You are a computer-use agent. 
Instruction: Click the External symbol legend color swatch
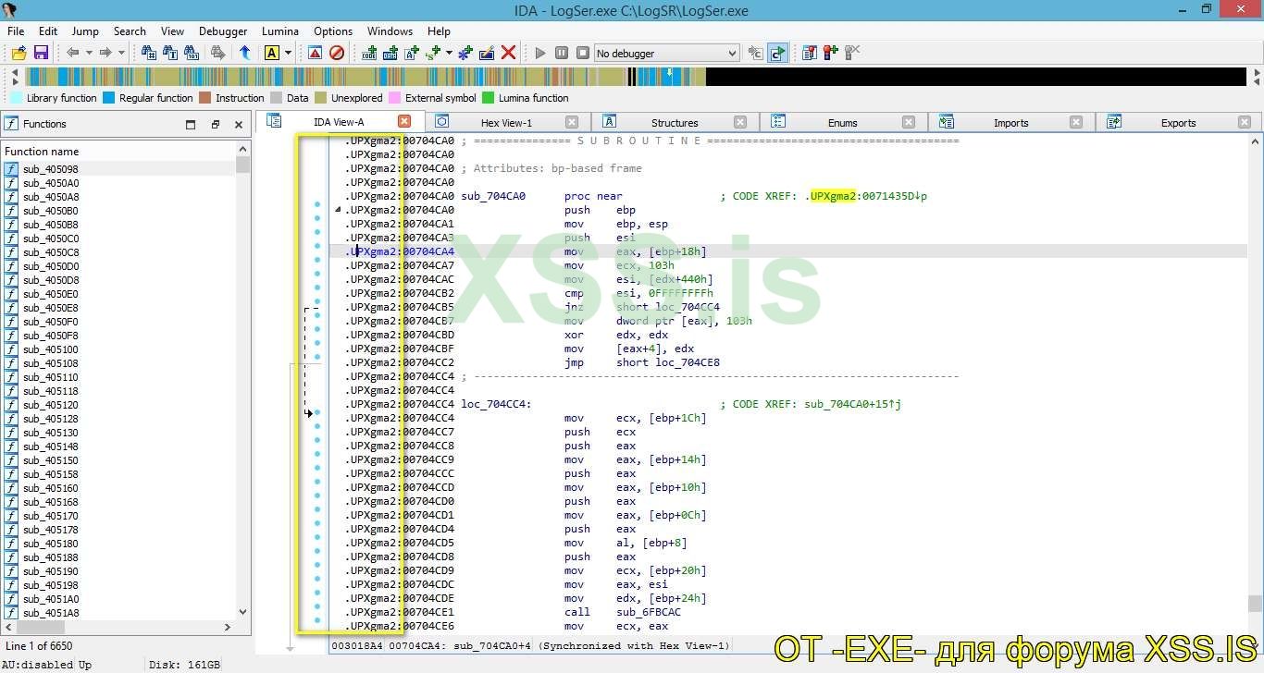point(395,98)
